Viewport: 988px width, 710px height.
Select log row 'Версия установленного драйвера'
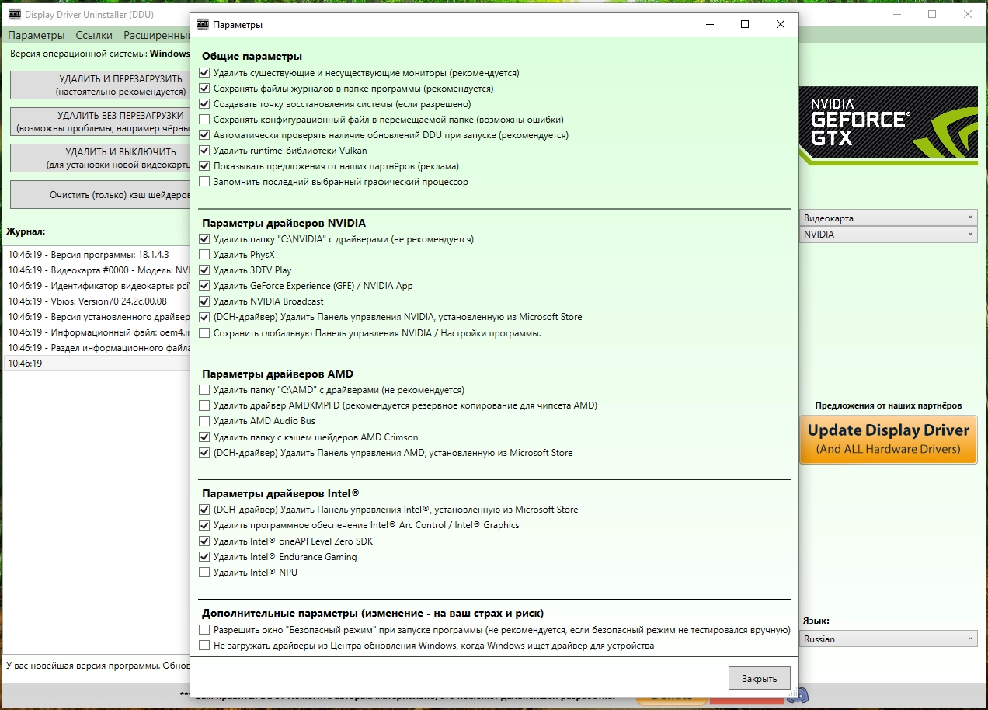coord(97,317)
